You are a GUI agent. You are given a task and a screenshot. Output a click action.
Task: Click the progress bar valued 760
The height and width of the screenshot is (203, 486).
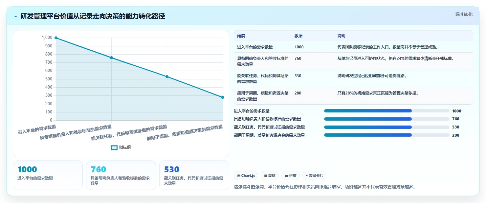pos(387,119)
